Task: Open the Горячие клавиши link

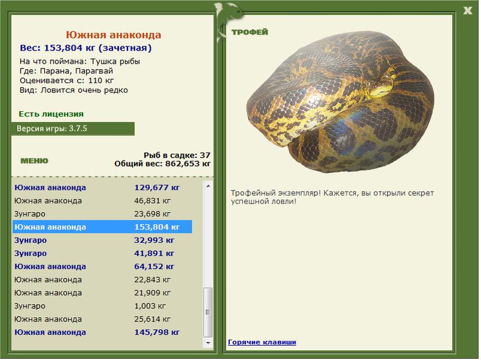Action: [262, 342]
